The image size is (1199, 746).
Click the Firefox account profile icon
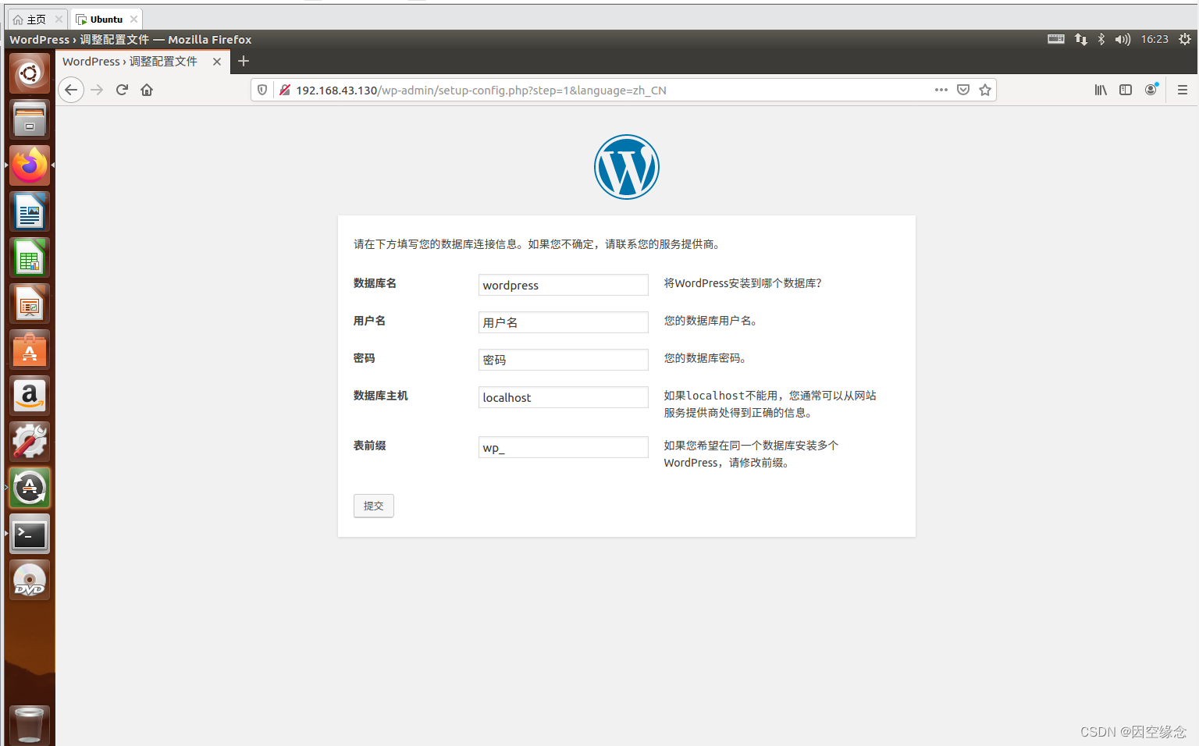[x=1151, y=90]
